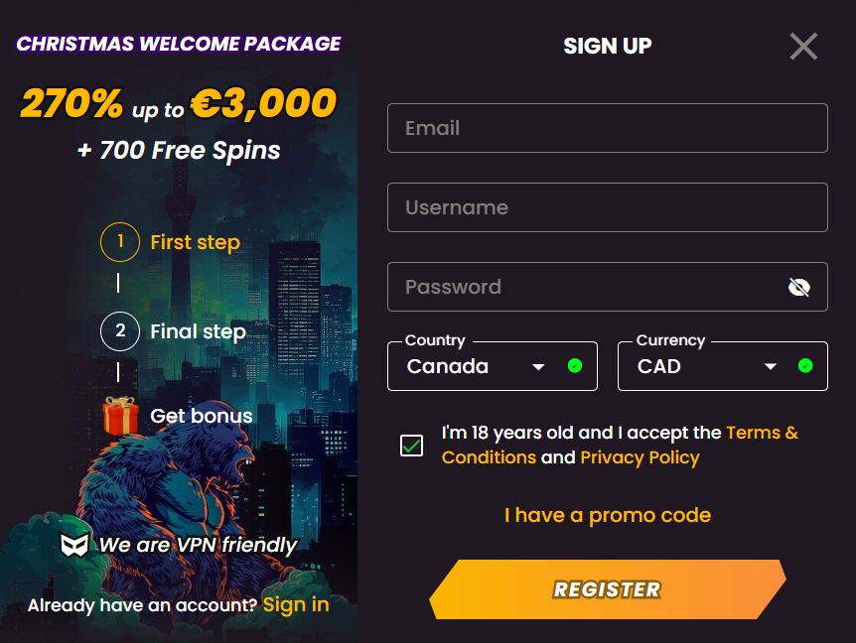856x643 pixels.
Task: Click the green checkmark beside CAD
Action: (804, 365)
